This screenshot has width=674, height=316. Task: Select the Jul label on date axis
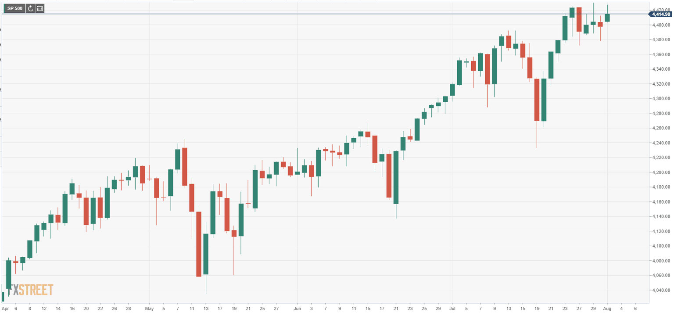452,309
